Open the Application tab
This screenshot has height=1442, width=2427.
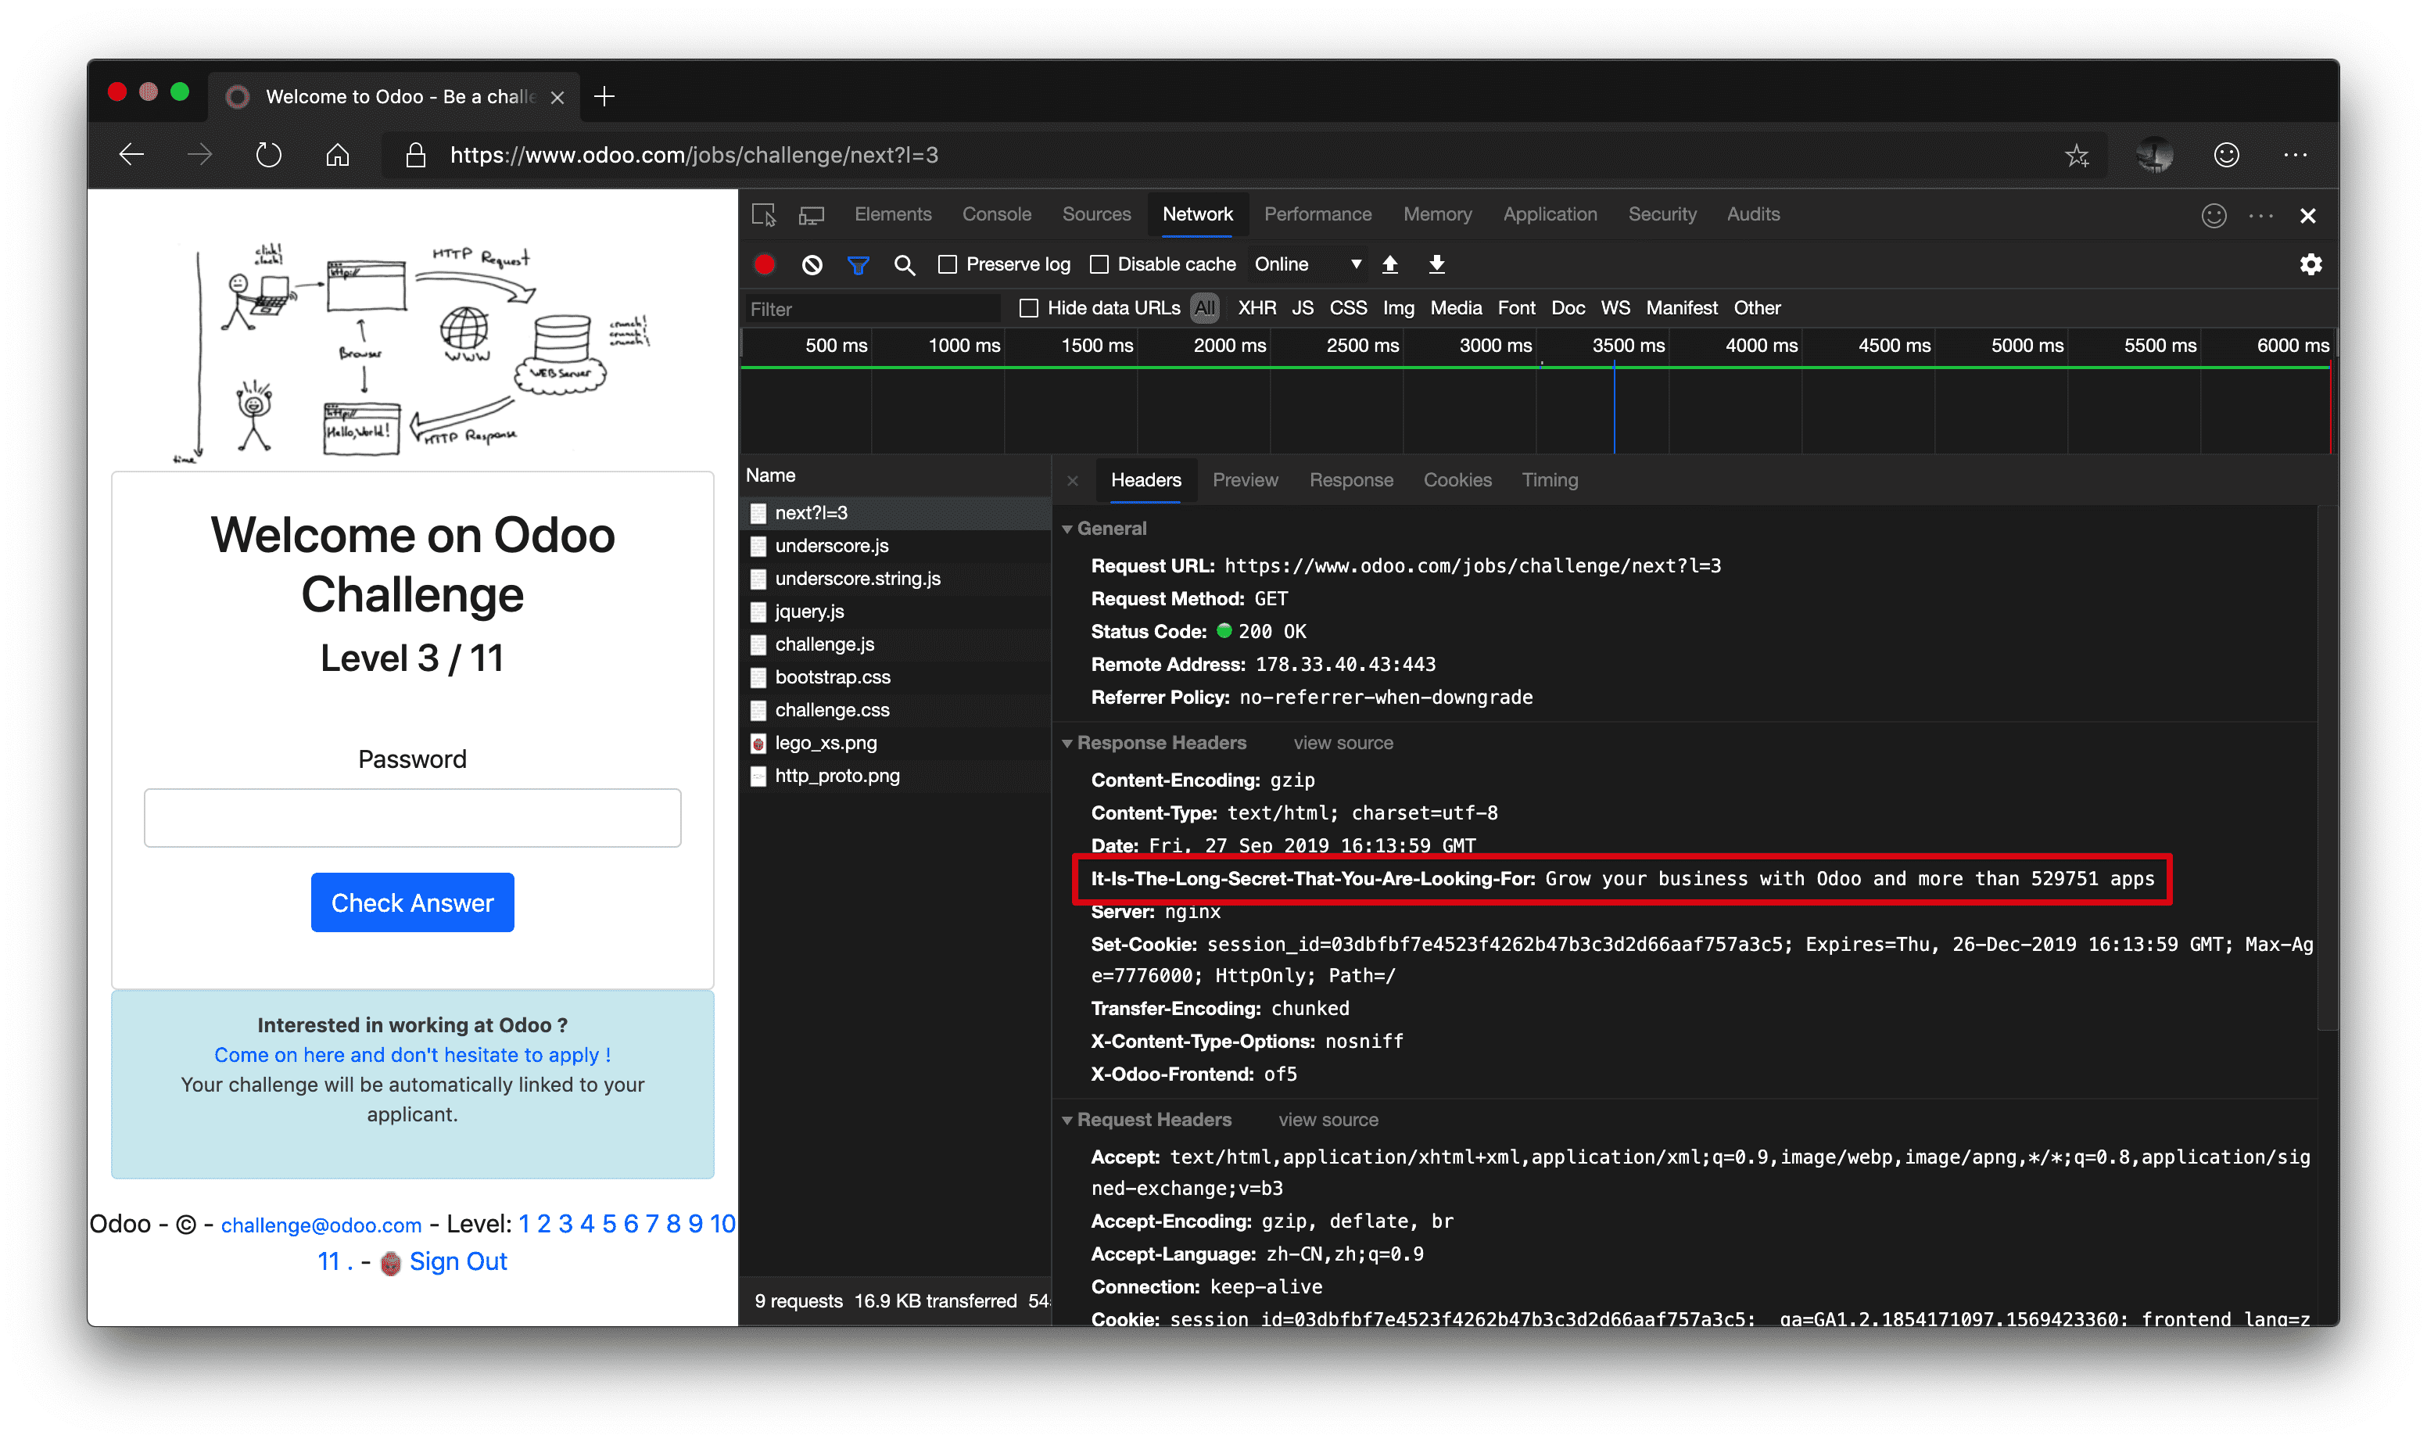point(1550,215)
